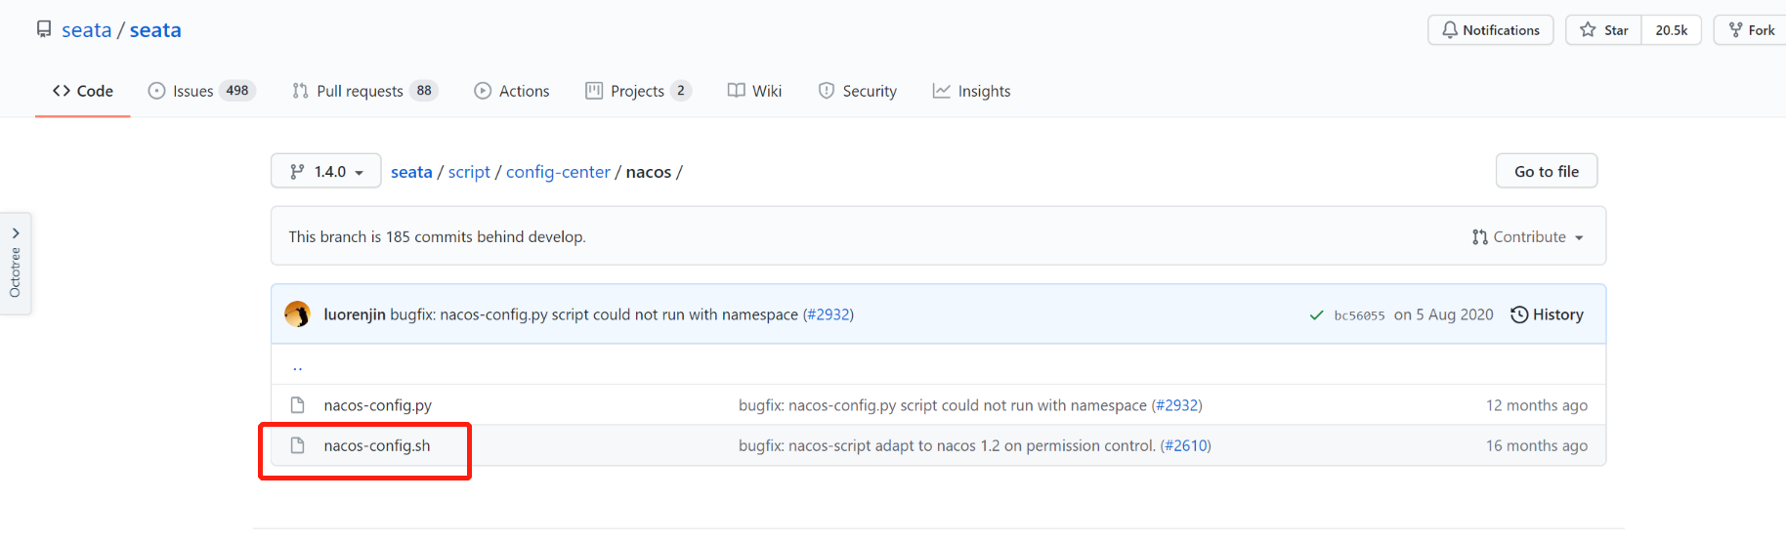Open luorenjin author link
1786x543 pixels.
[x=355, y=314]
